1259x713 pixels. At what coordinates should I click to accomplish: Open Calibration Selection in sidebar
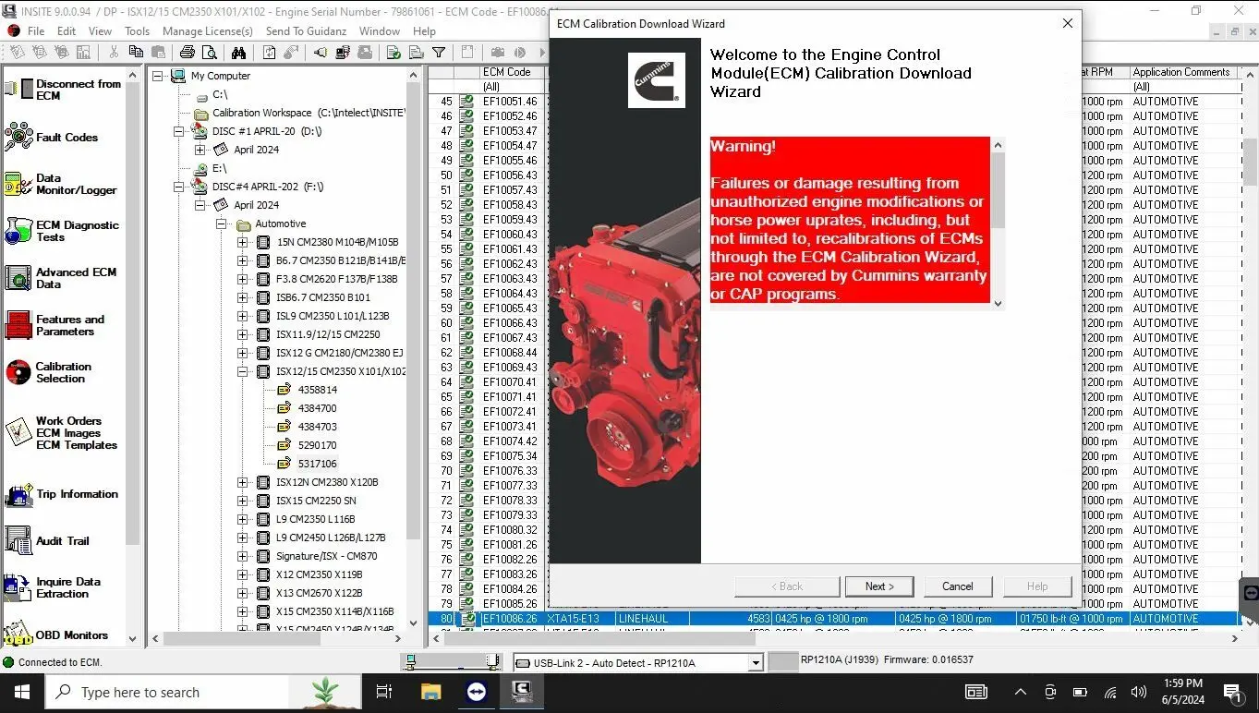[x=48, y=372]
